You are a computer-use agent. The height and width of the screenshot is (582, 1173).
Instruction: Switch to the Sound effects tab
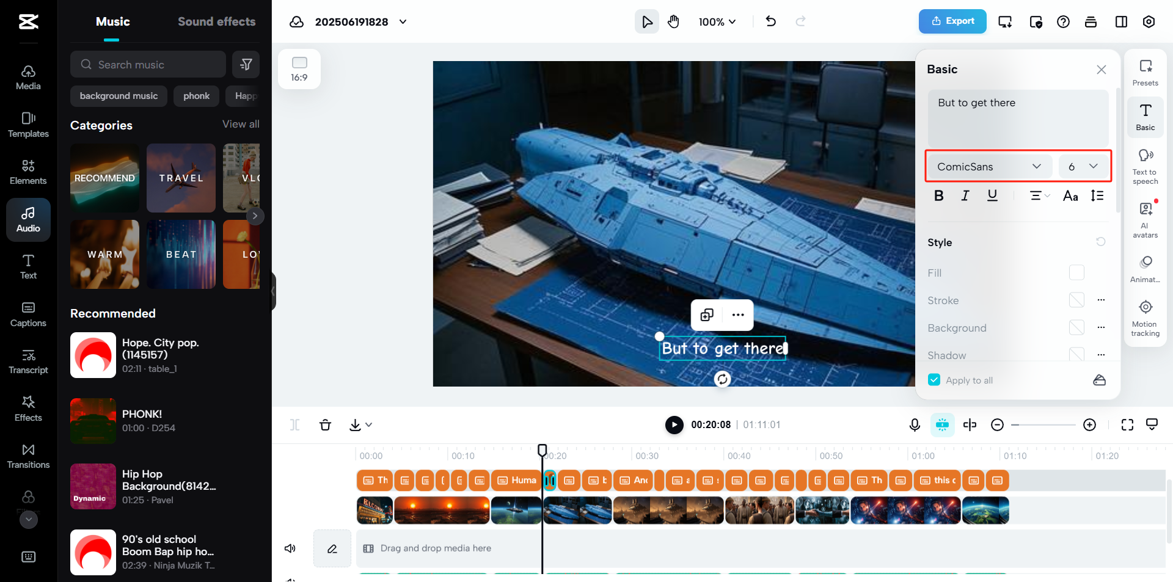pyautogui.click(x=216, y=22)
